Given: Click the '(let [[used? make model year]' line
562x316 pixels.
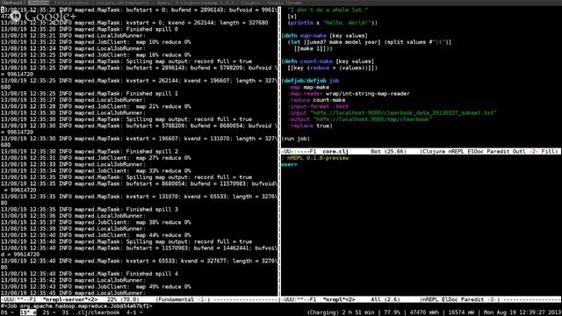Looking at the screenshot, I should pyautogui.click(x=370, y=42).
